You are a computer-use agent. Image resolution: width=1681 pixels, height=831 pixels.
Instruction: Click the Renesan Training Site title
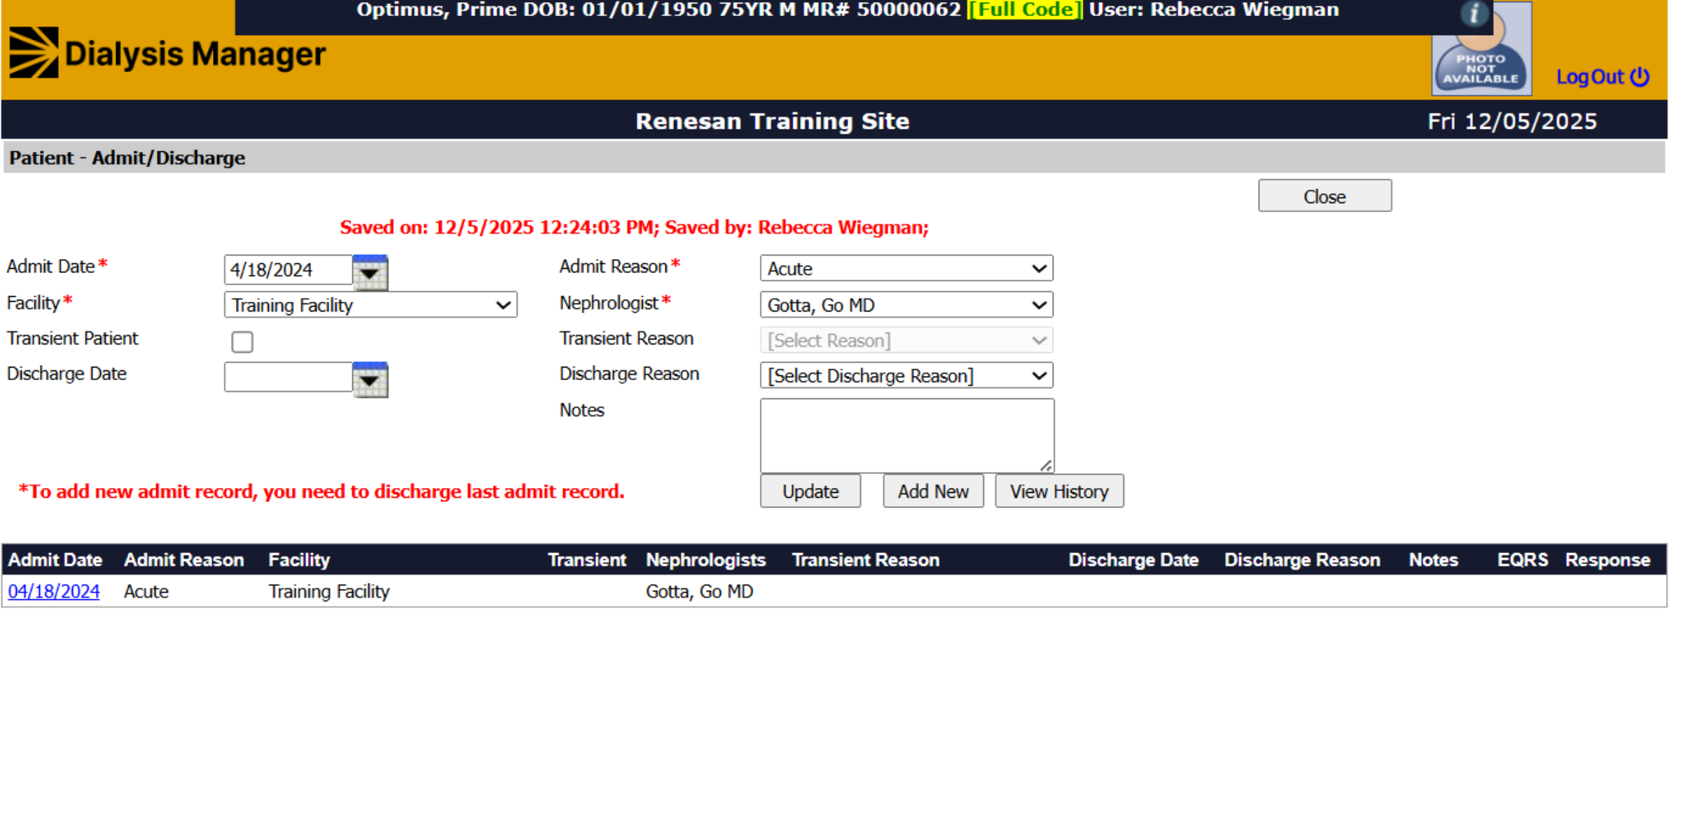pyautogui.click(x=772, y=121)
